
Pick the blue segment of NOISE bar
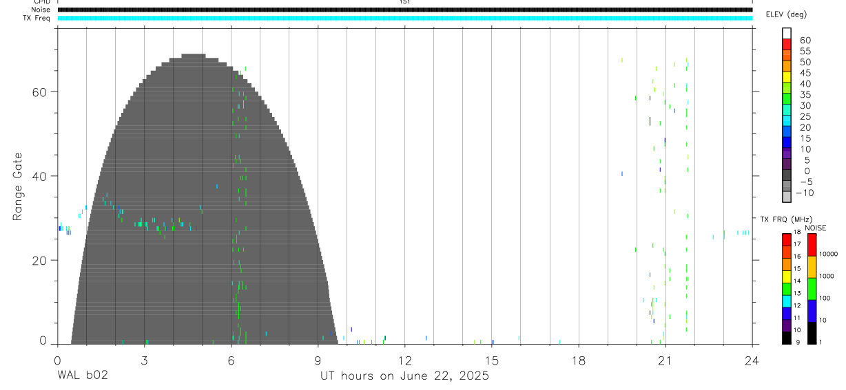click(812, 311)
